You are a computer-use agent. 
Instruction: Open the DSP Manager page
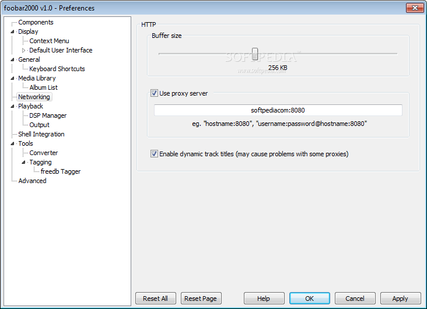coord(48,115)
